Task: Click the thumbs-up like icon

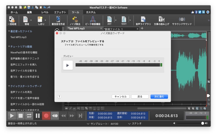Action: pyautogui.click(x=193, y=12)
